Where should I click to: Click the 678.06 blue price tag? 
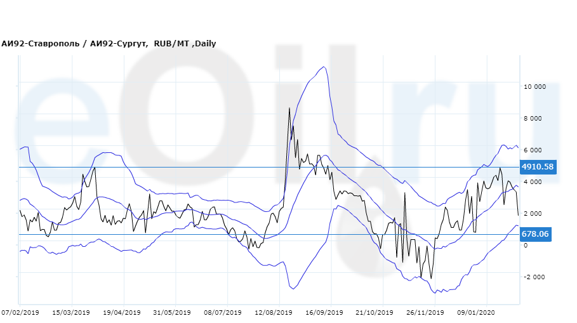(x=534, y=234)
